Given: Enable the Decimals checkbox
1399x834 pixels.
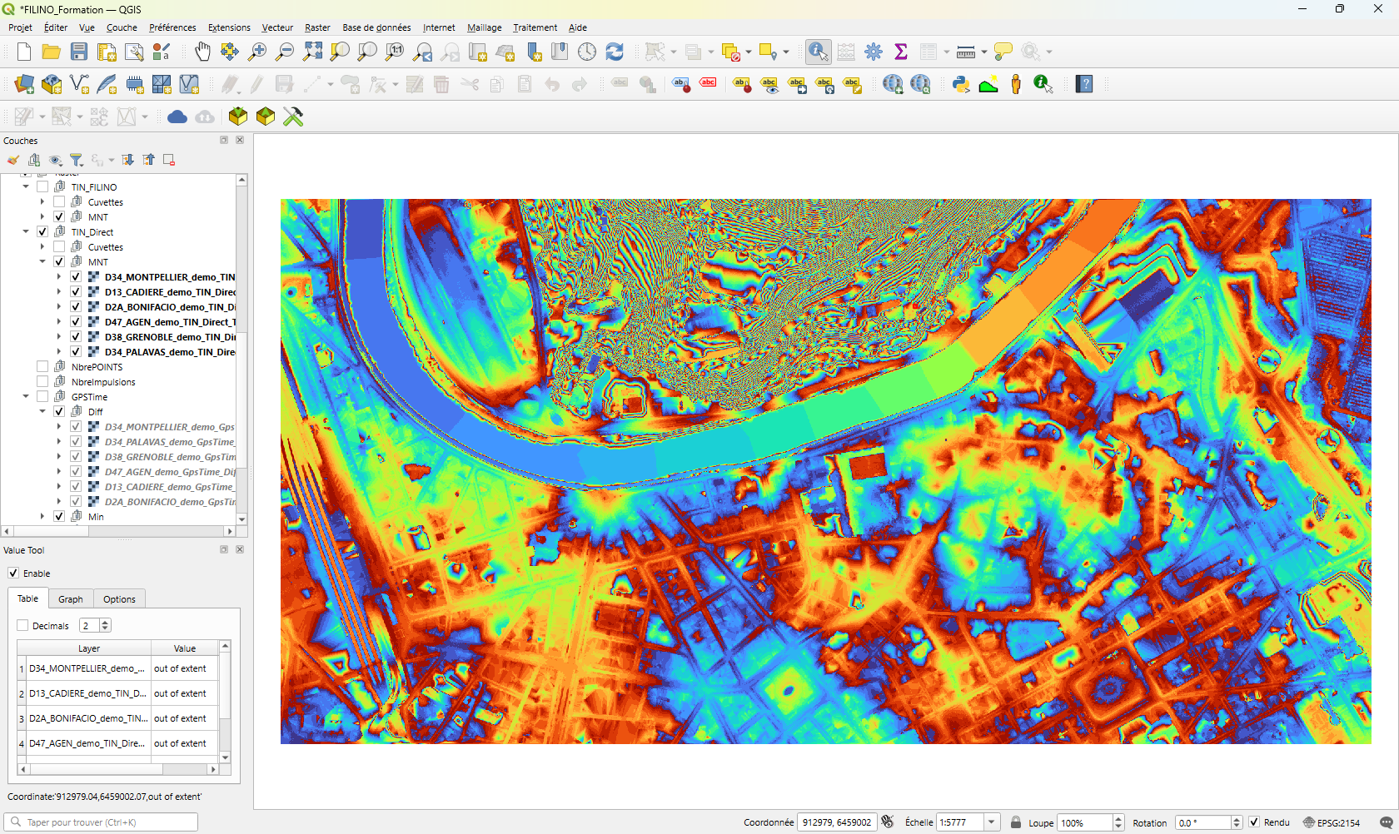Looking at the screenshot, I should click(22, 626).
